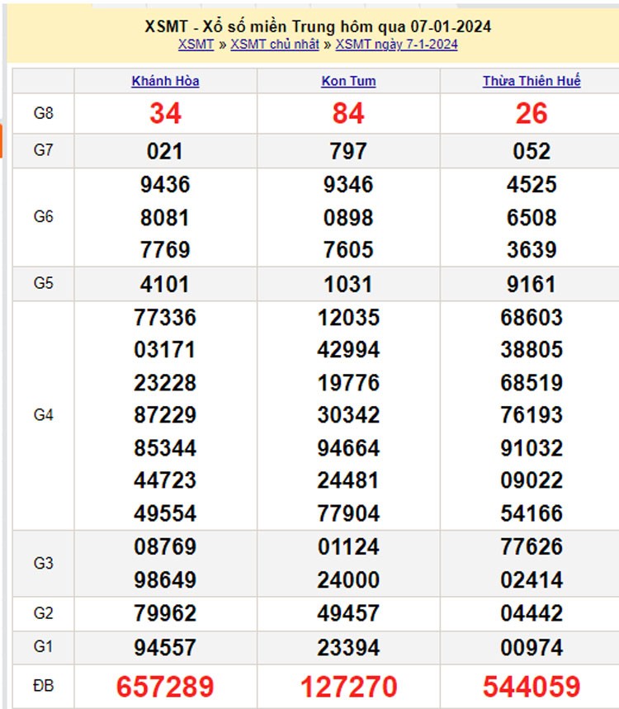Select the red G8 number 84
619x709 pixels.
pyautogui.click(x=348, y=114)
